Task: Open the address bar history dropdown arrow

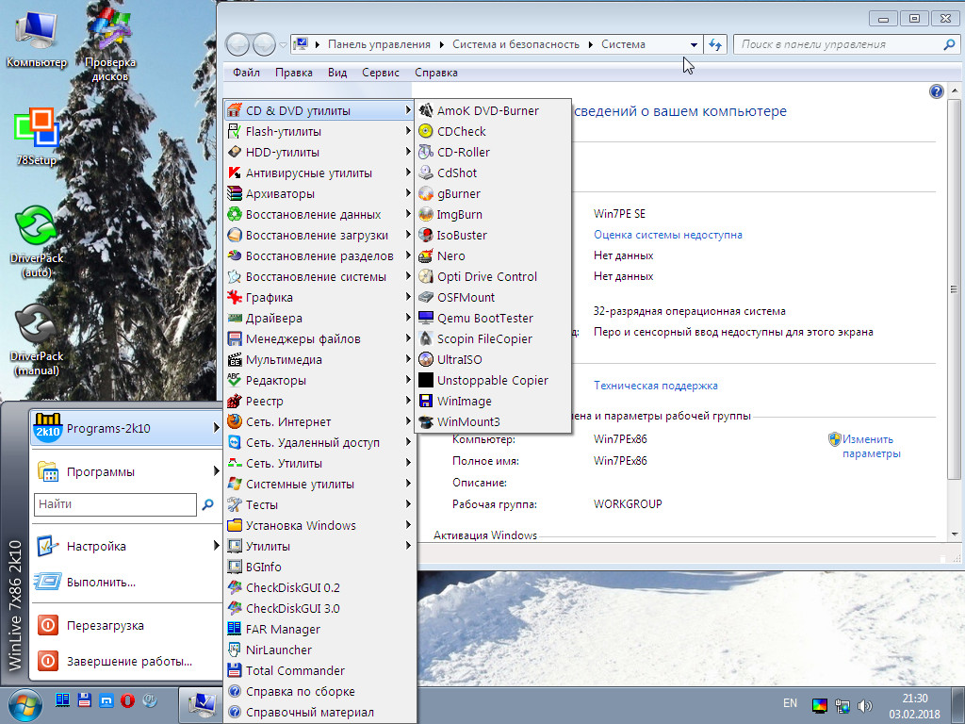Action: [x=694, y=44]
